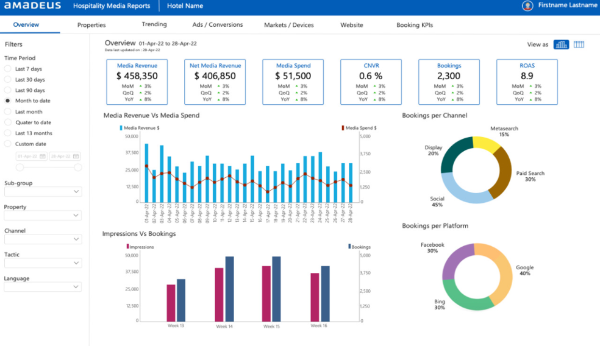Click the end date input field
This screenshot has width=600, height=346.
(65, 156)
